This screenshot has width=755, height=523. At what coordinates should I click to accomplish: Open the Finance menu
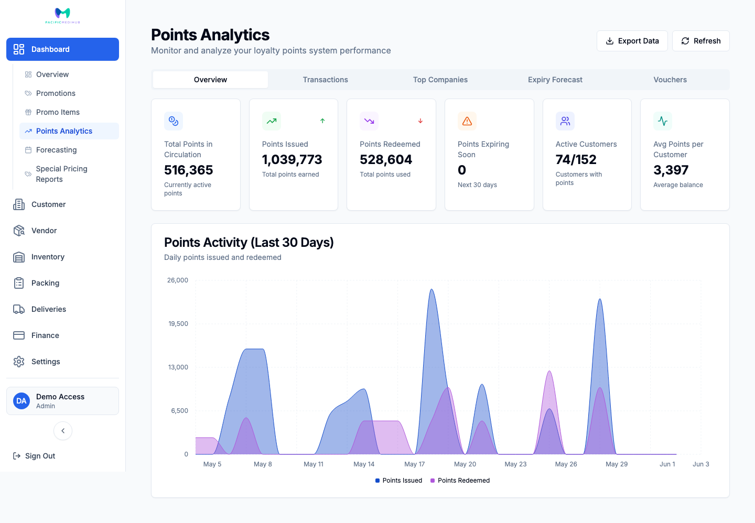(62, 335)
